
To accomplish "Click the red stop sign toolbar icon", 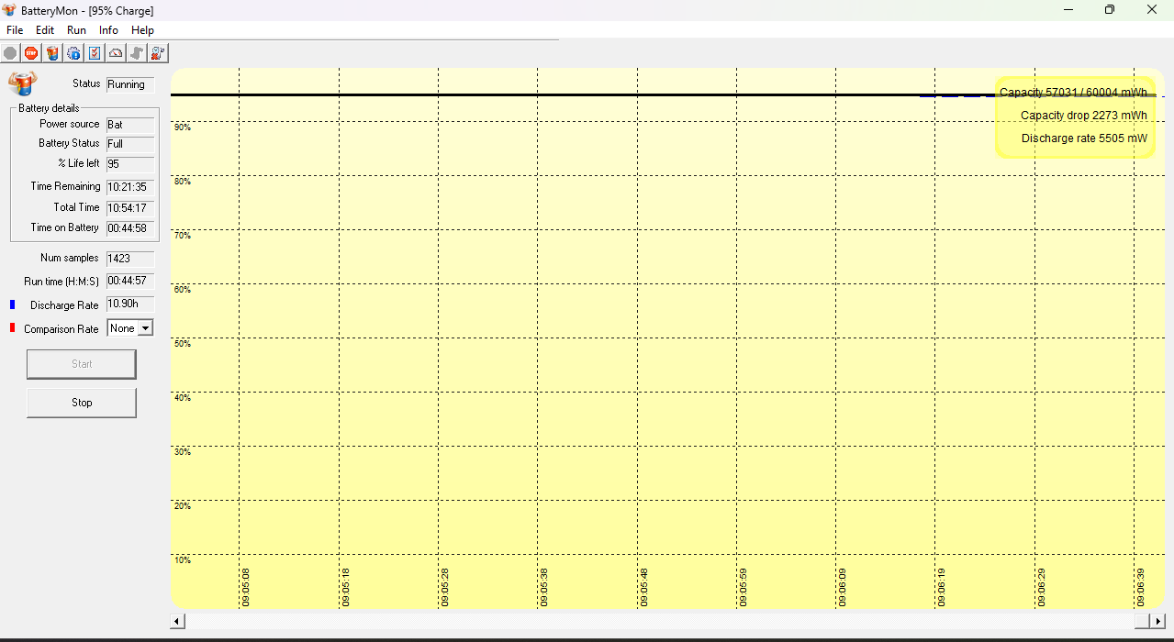I will 31,53.
